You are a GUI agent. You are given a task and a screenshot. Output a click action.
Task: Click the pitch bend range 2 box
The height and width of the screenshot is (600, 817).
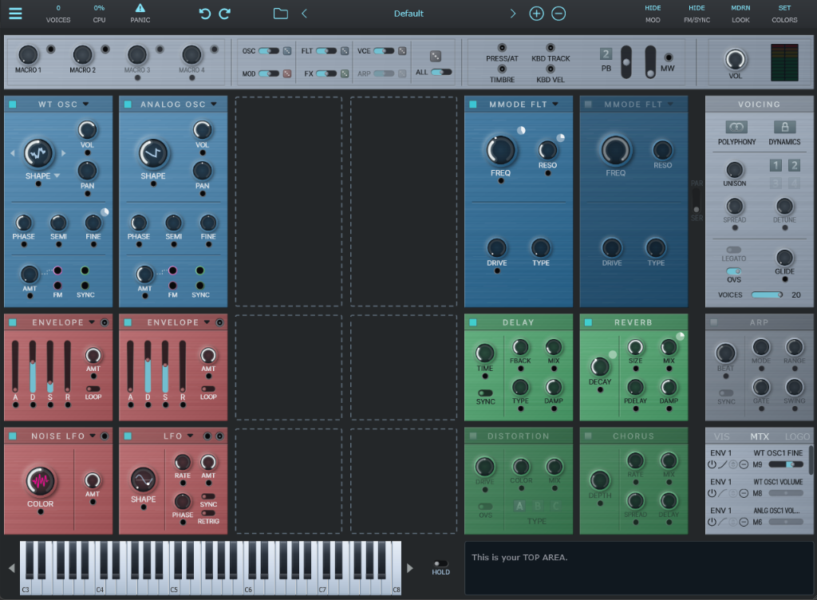(x=606, y=53)
